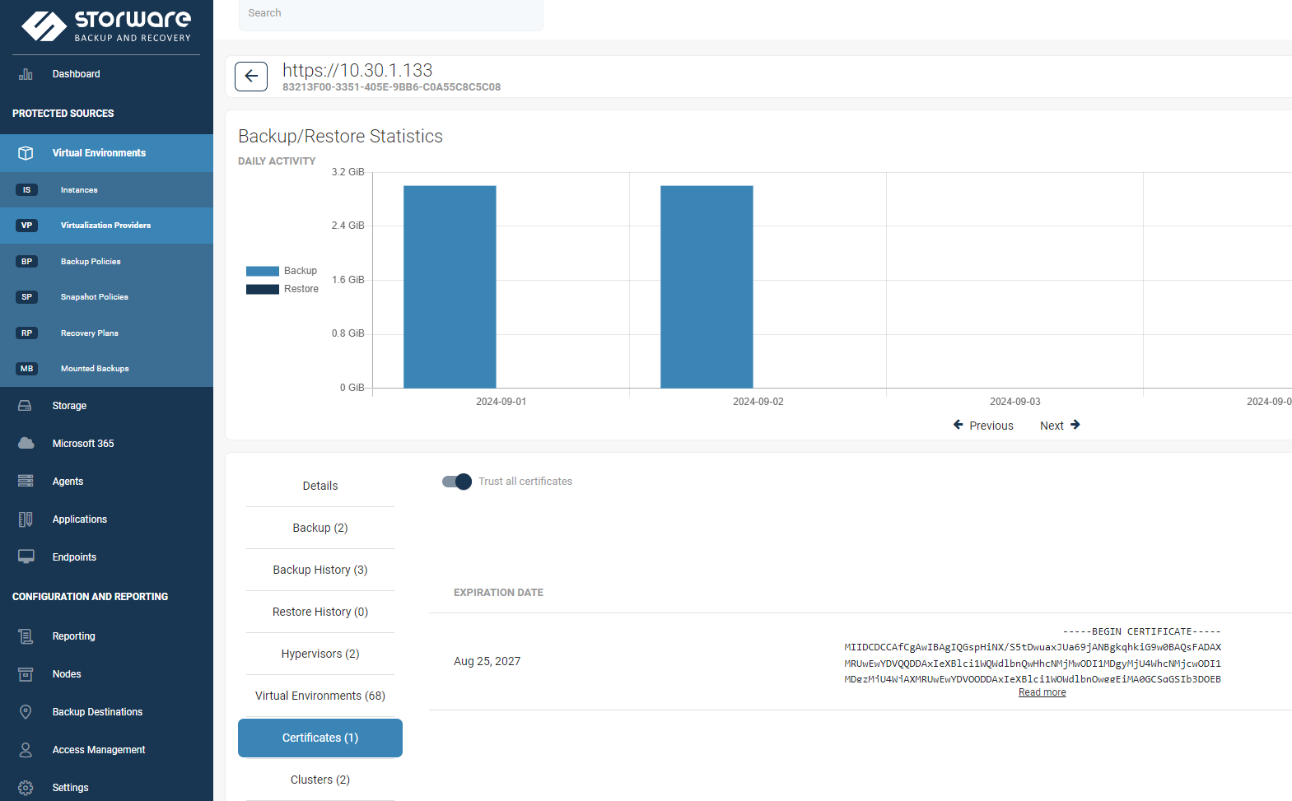
Task: Open Virtualization Providers menu item
Action: click(105, 226)
